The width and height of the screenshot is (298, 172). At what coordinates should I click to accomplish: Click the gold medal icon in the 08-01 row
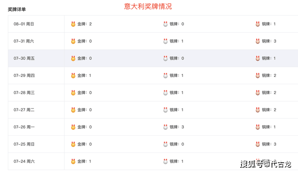pos(73,24)
